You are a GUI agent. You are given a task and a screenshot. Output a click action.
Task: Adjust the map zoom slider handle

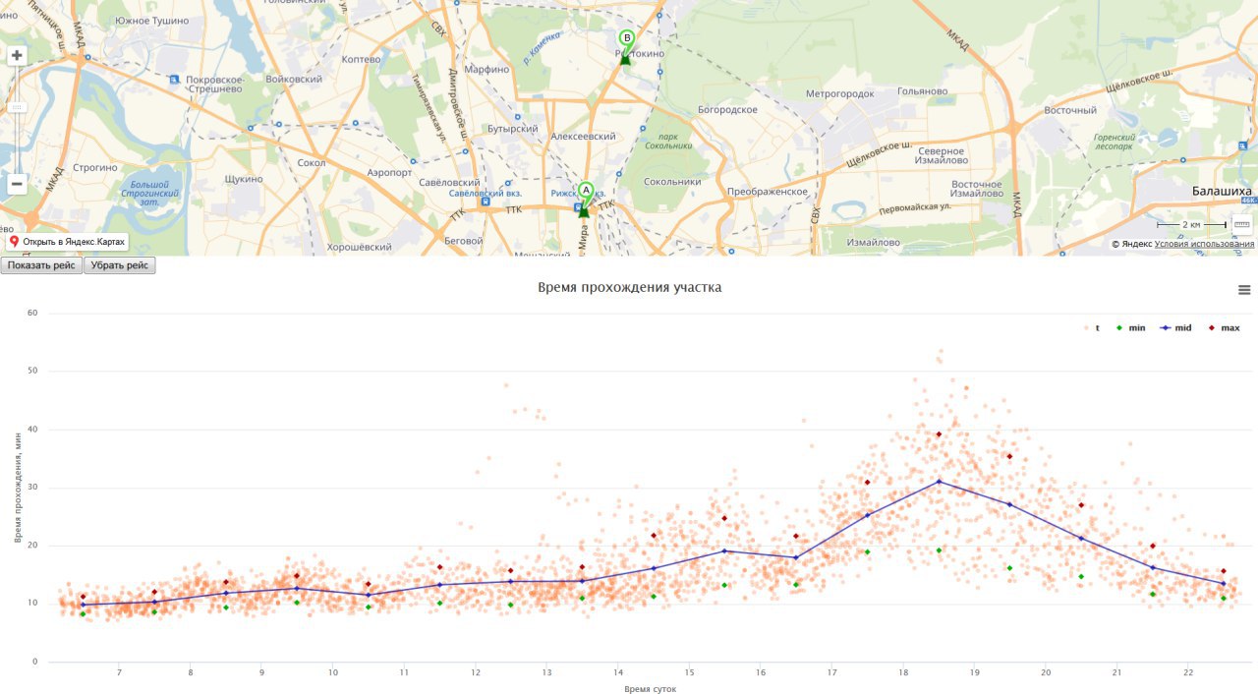(x=17, y=106)
